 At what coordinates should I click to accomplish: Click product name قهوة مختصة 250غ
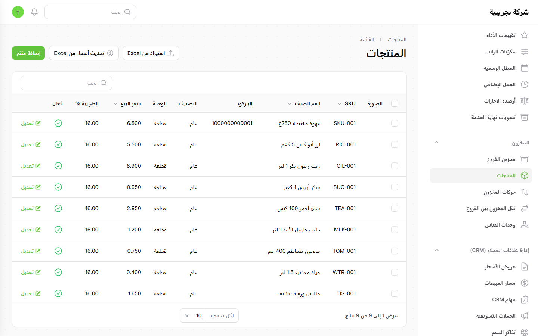coord(299,123)
